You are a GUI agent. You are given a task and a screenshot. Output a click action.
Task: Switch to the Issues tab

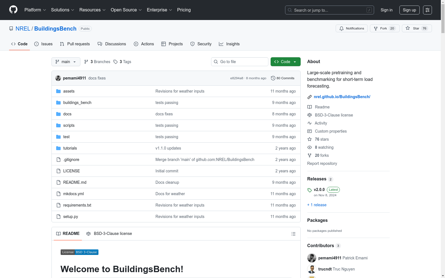(x=43, y=44)
